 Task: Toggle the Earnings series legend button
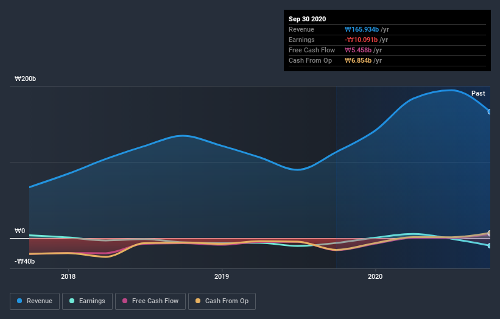click(87, 301)
